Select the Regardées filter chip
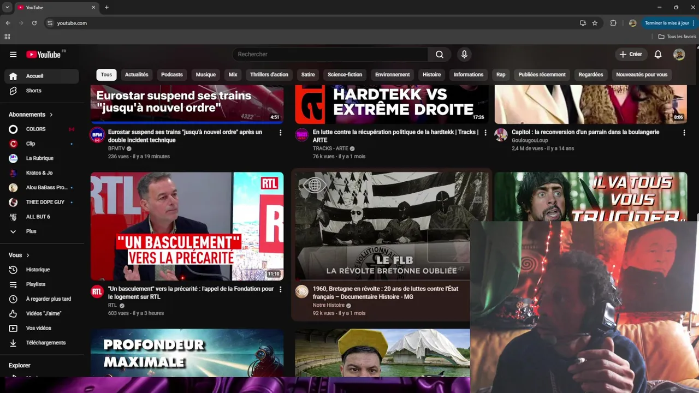The height and width of the screenshot is (393, 699). tap(591, 75)
